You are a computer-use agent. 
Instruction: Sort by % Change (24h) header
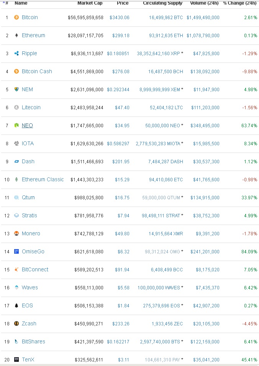239,3
